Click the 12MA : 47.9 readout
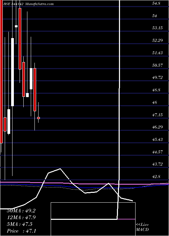Screen dimensions: 169x236 [x=21, y=217]
